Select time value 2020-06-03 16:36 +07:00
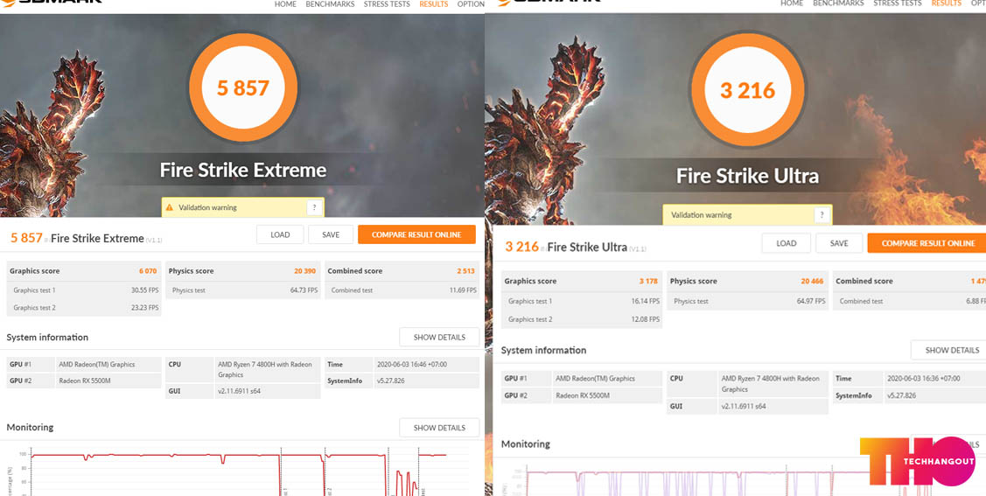 [x=923, y=379]
